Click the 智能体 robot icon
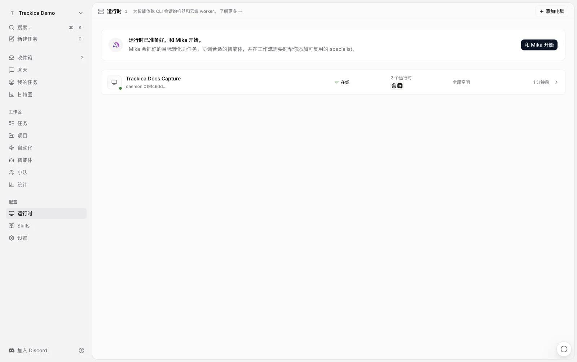577x362 pixels. click(x=12, y=160)
